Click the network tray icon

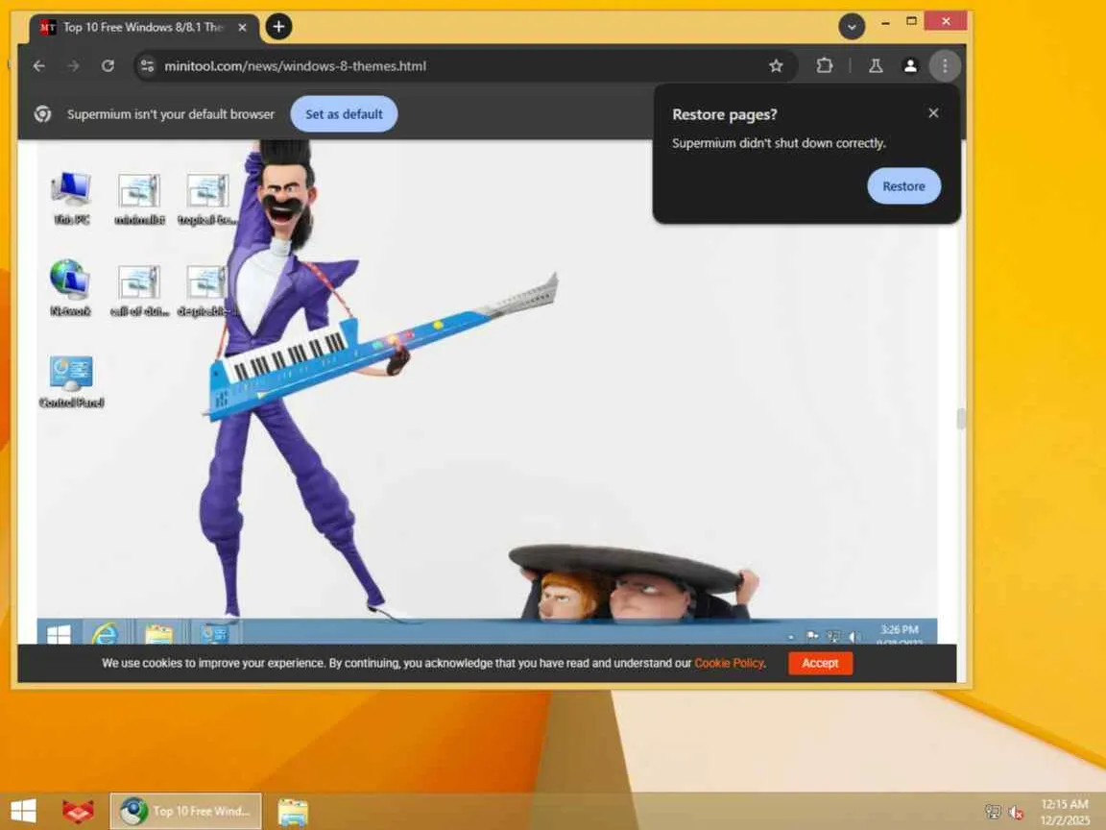pos(993,812)
